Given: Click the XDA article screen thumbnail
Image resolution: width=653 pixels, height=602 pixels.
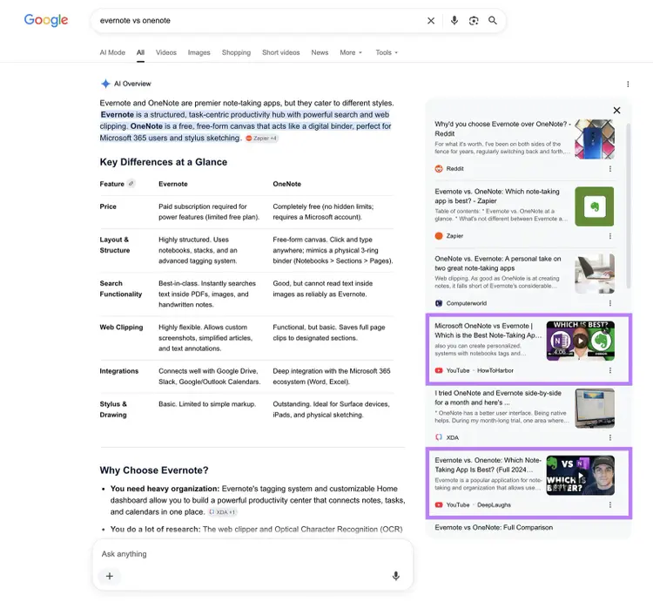Looking at the screenshot, I should pyautogui.click(x=595, y=408).
